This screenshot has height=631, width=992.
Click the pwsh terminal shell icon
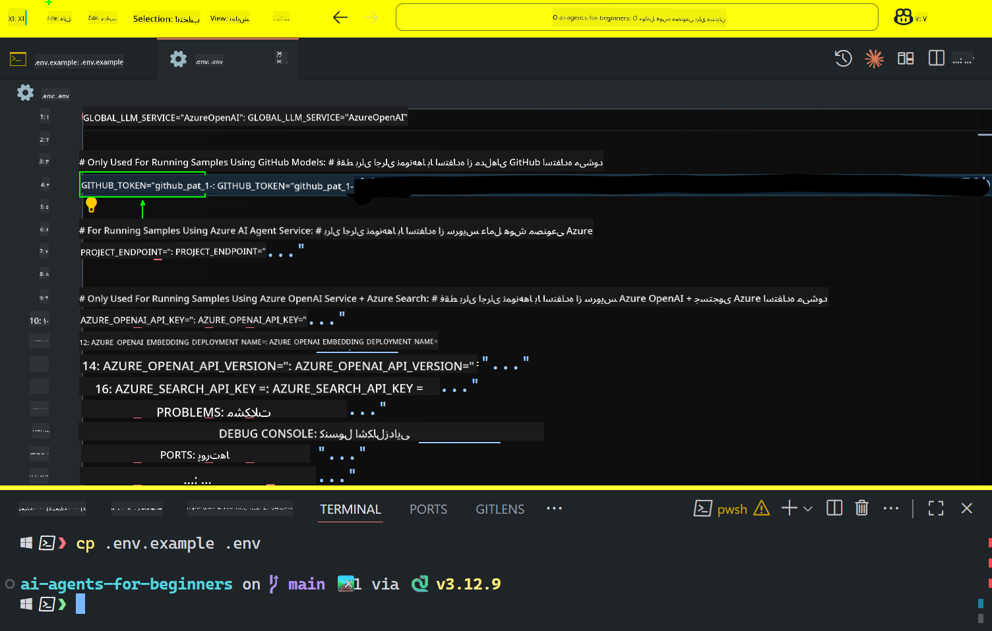[x=702, y=508]
